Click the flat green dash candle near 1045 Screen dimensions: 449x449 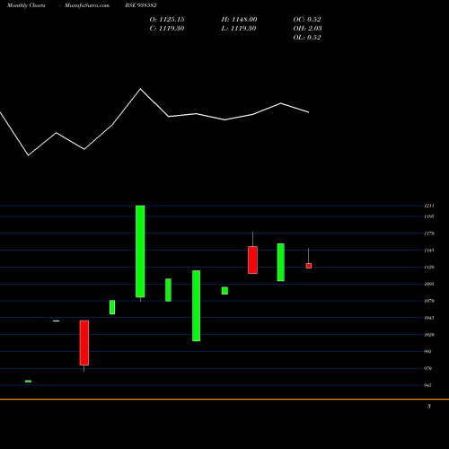coord(56,321)
